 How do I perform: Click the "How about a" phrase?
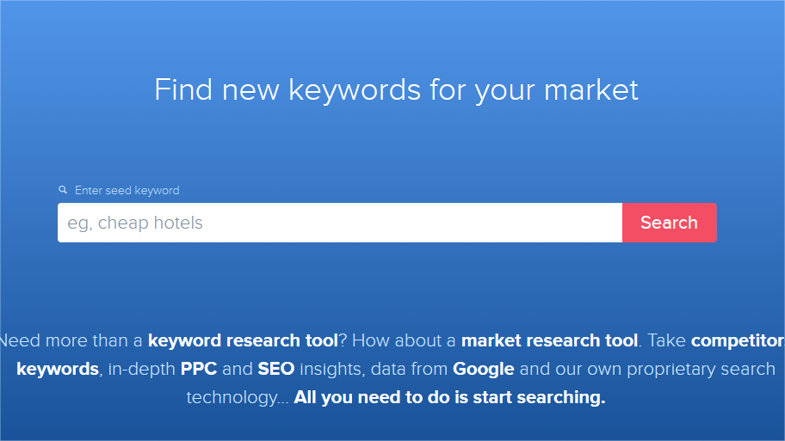(x=404, y=340)
